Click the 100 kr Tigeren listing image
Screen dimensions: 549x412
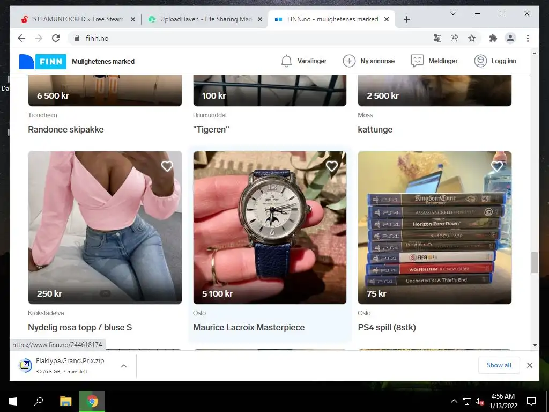click(x=270, y=90)
